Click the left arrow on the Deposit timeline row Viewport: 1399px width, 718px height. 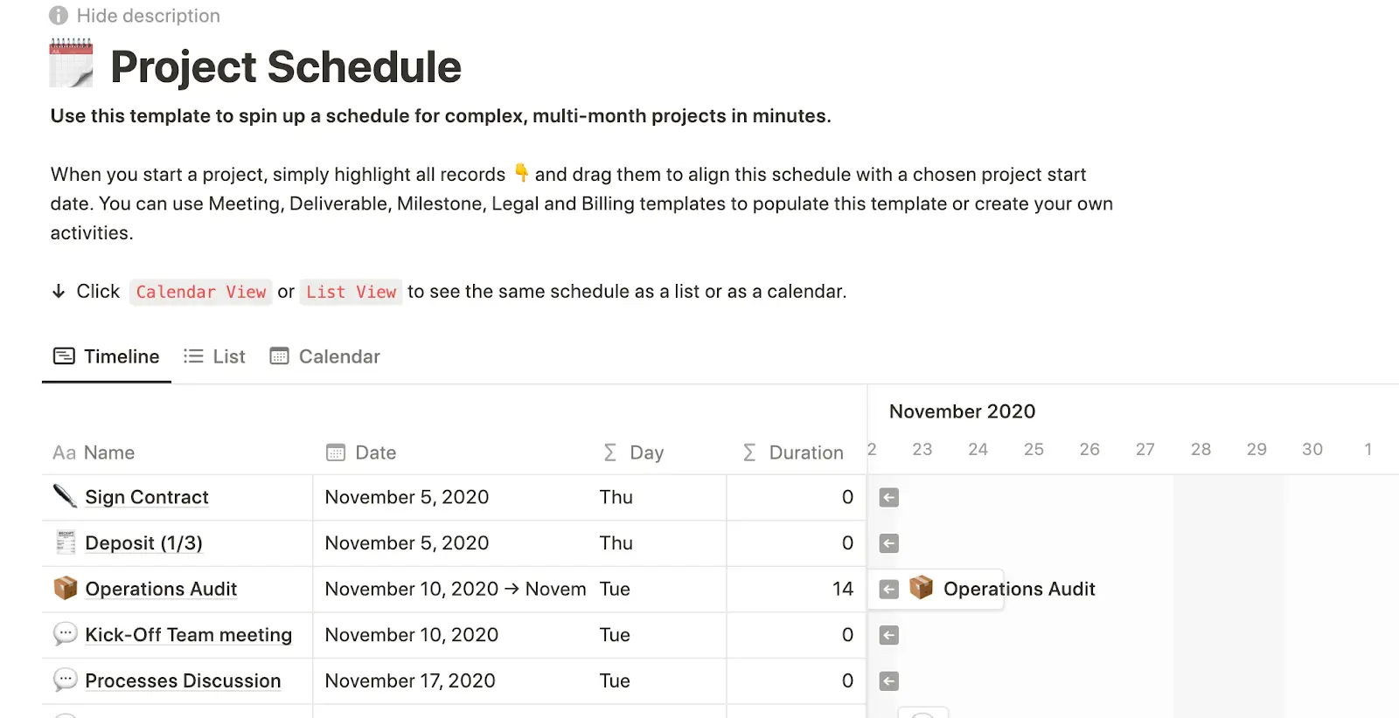click(x=888, y=542)
